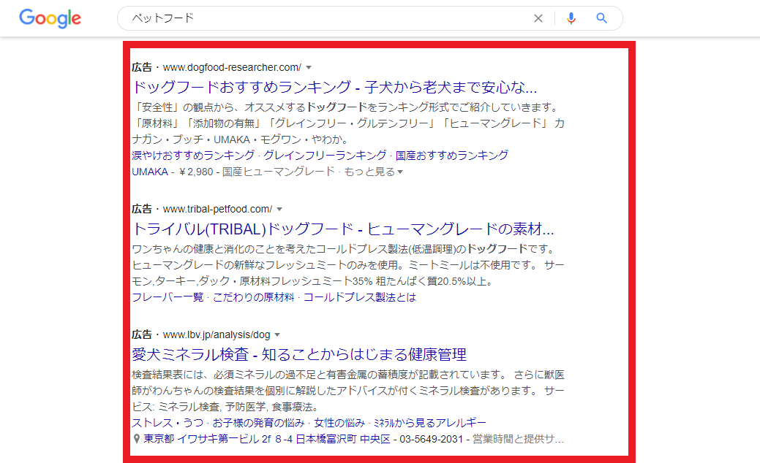Open the こだわりの原材料 sitelink
Screen dimensions: 760x463
(x=254, y=297)
